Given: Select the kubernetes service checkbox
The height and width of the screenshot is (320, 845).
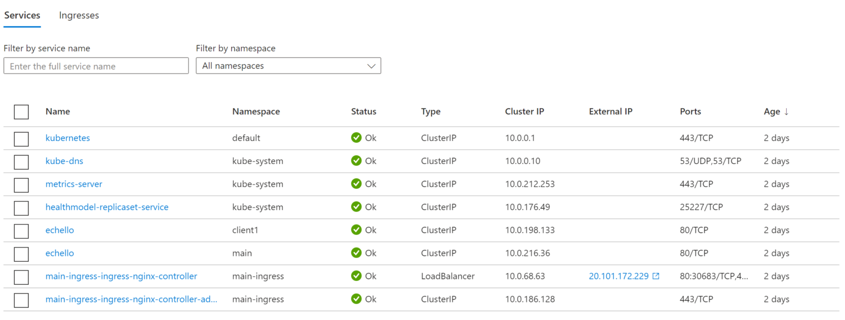Looking at the screenshot, I should (21, 139).
